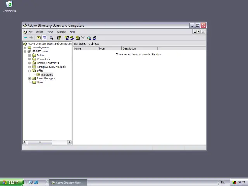Click the title bar application icon
This screenshot has height=186, width=248.
pyautogui.click(x=25, y=26)
